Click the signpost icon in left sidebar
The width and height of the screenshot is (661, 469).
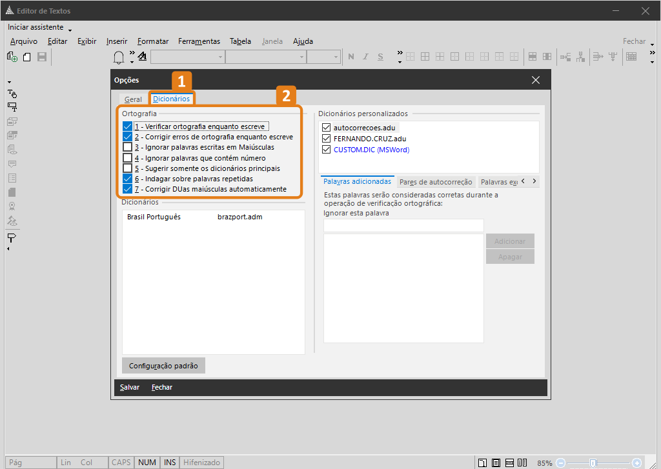[x=12, y=238]
